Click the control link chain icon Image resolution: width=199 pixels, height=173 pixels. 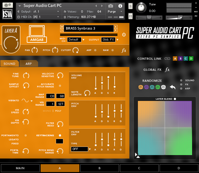coord(167,59)
